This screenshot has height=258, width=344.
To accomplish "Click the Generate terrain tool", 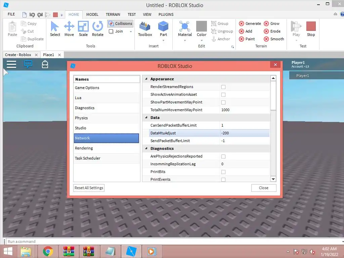I will [x=250, y=24].
